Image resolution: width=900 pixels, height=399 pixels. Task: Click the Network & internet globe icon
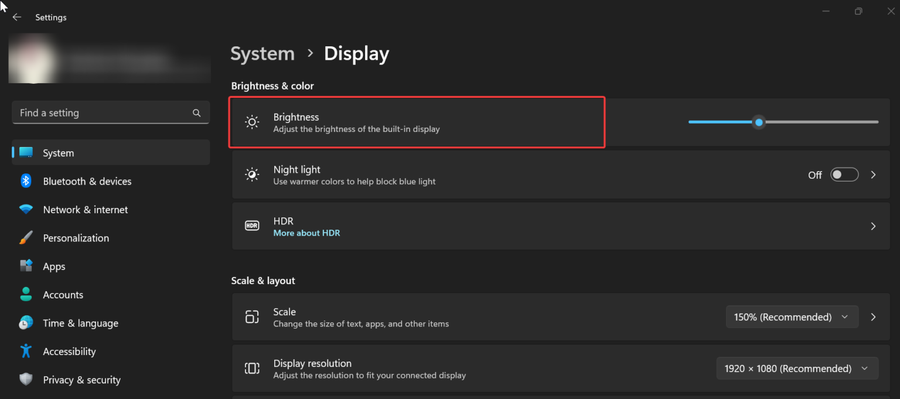26,209
